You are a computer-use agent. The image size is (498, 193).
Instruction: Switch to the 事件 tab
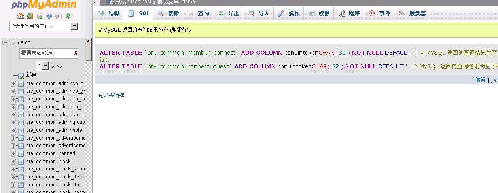click(379, 13)
